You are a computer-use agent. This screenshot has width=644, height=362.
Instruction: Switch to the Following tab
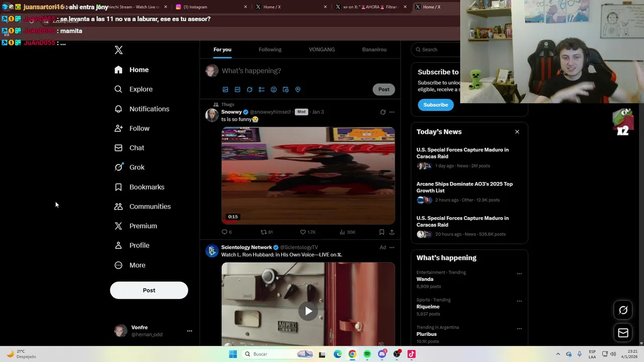click(x=270, y=49)
